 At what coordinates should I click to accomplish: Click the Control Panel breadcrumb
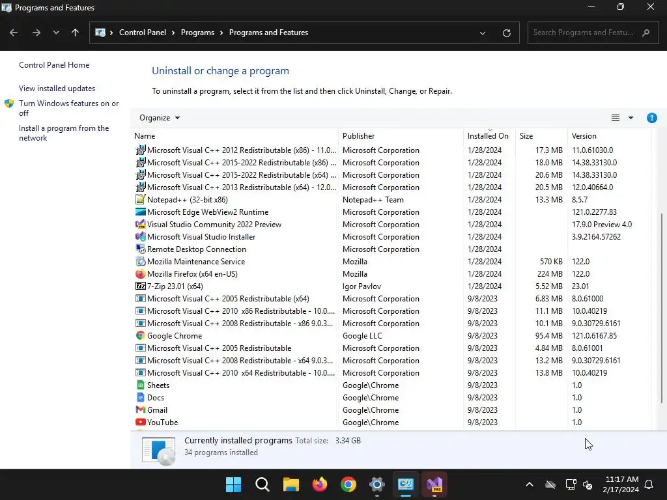[143, 33]
